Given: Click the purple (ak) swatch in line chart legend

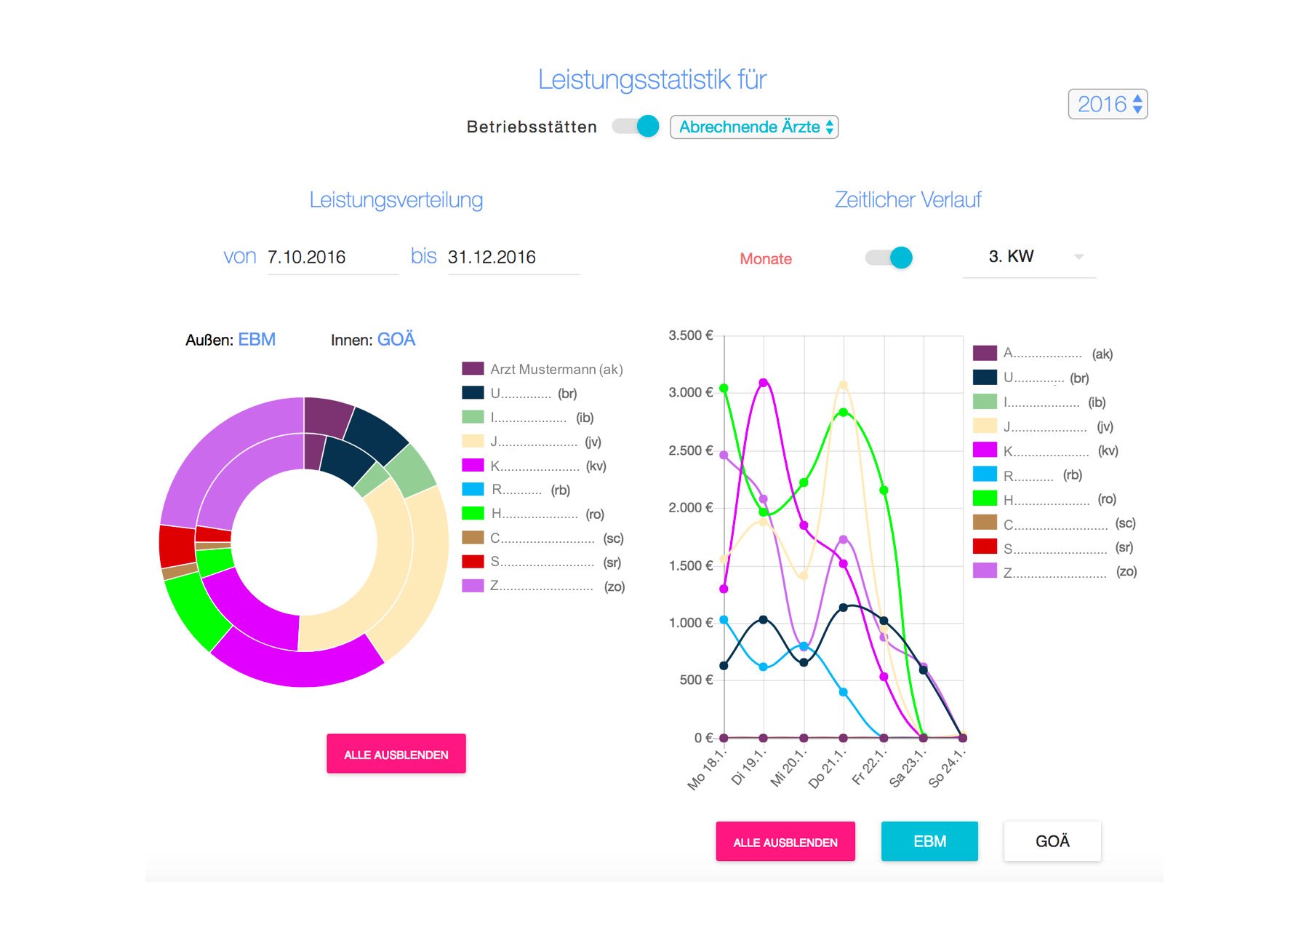Looking at the screenshot, I should point(985,353).
